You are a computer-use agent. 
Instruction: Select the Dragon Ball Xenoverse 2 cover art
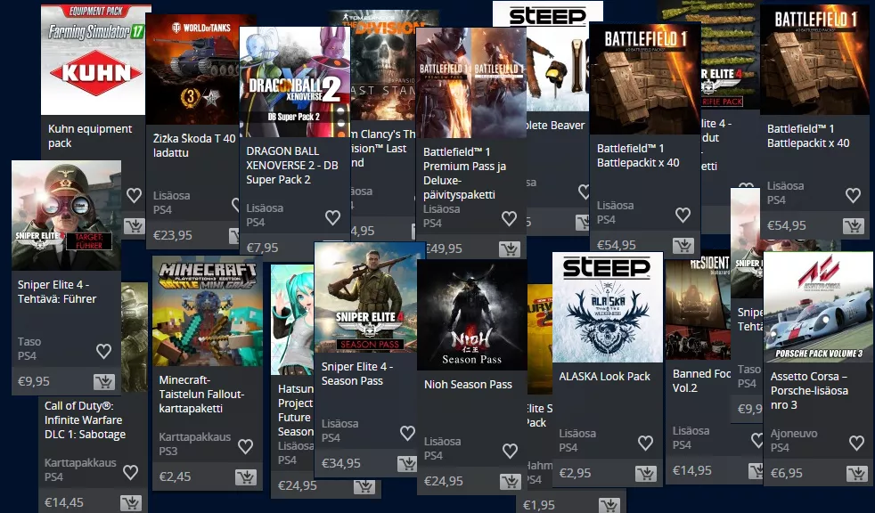point(295,82)
